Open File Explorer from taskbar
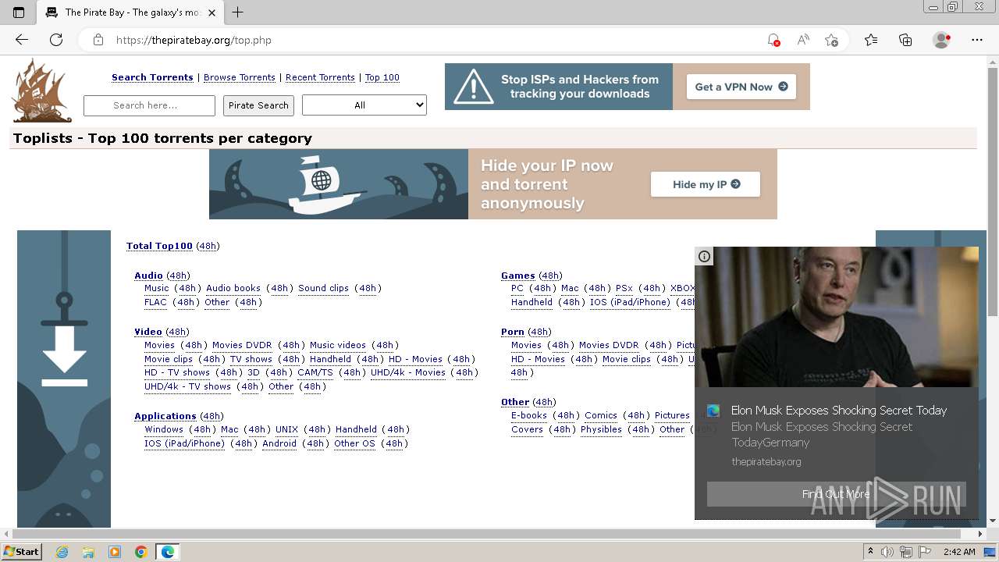Image resolution: width=999 pixels, height=562 pixels. (x=88, y=552)
